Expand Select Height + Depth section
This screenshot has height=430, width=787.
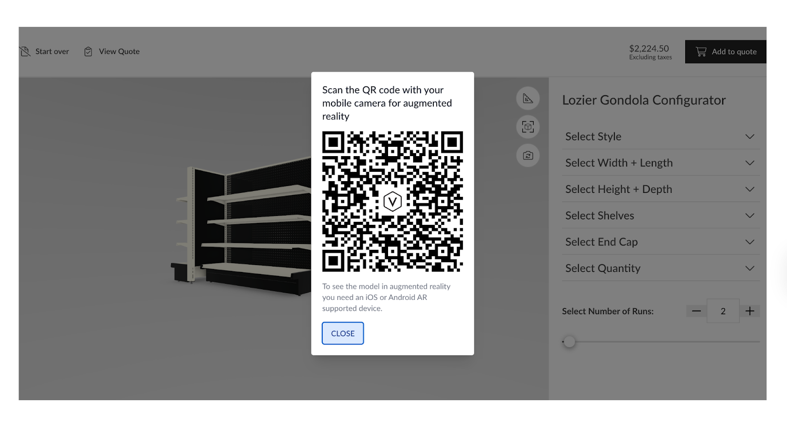tap(661, 189)
